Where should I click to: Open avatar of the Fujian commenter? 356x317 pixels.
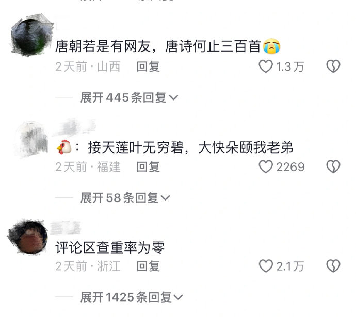click(32, 139)
